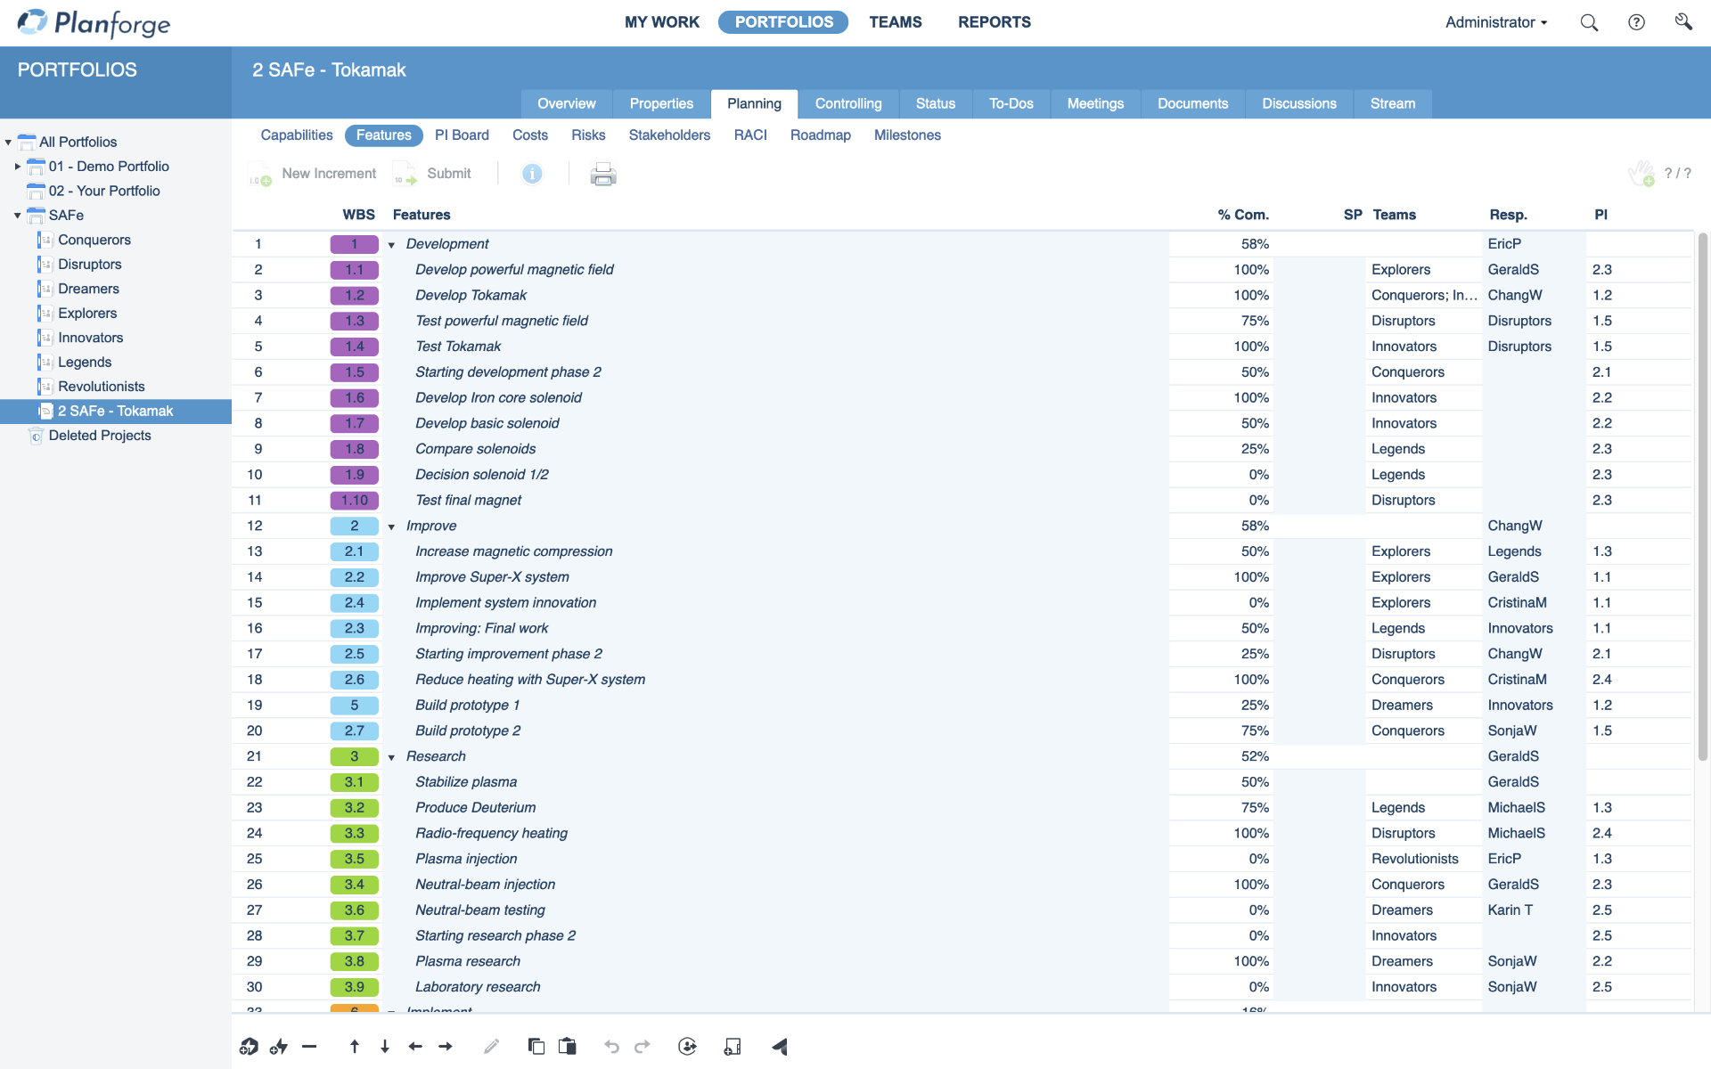This screenshot has width=1711, height=1069.
Task: Undo with the undo arrow icon
Action: pyautogui.click(x=611, y=1046)
